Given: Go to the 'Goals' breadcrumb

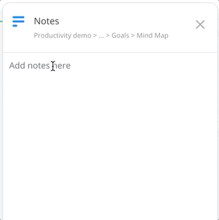Looking at the screenshot, I should (120, 36).
